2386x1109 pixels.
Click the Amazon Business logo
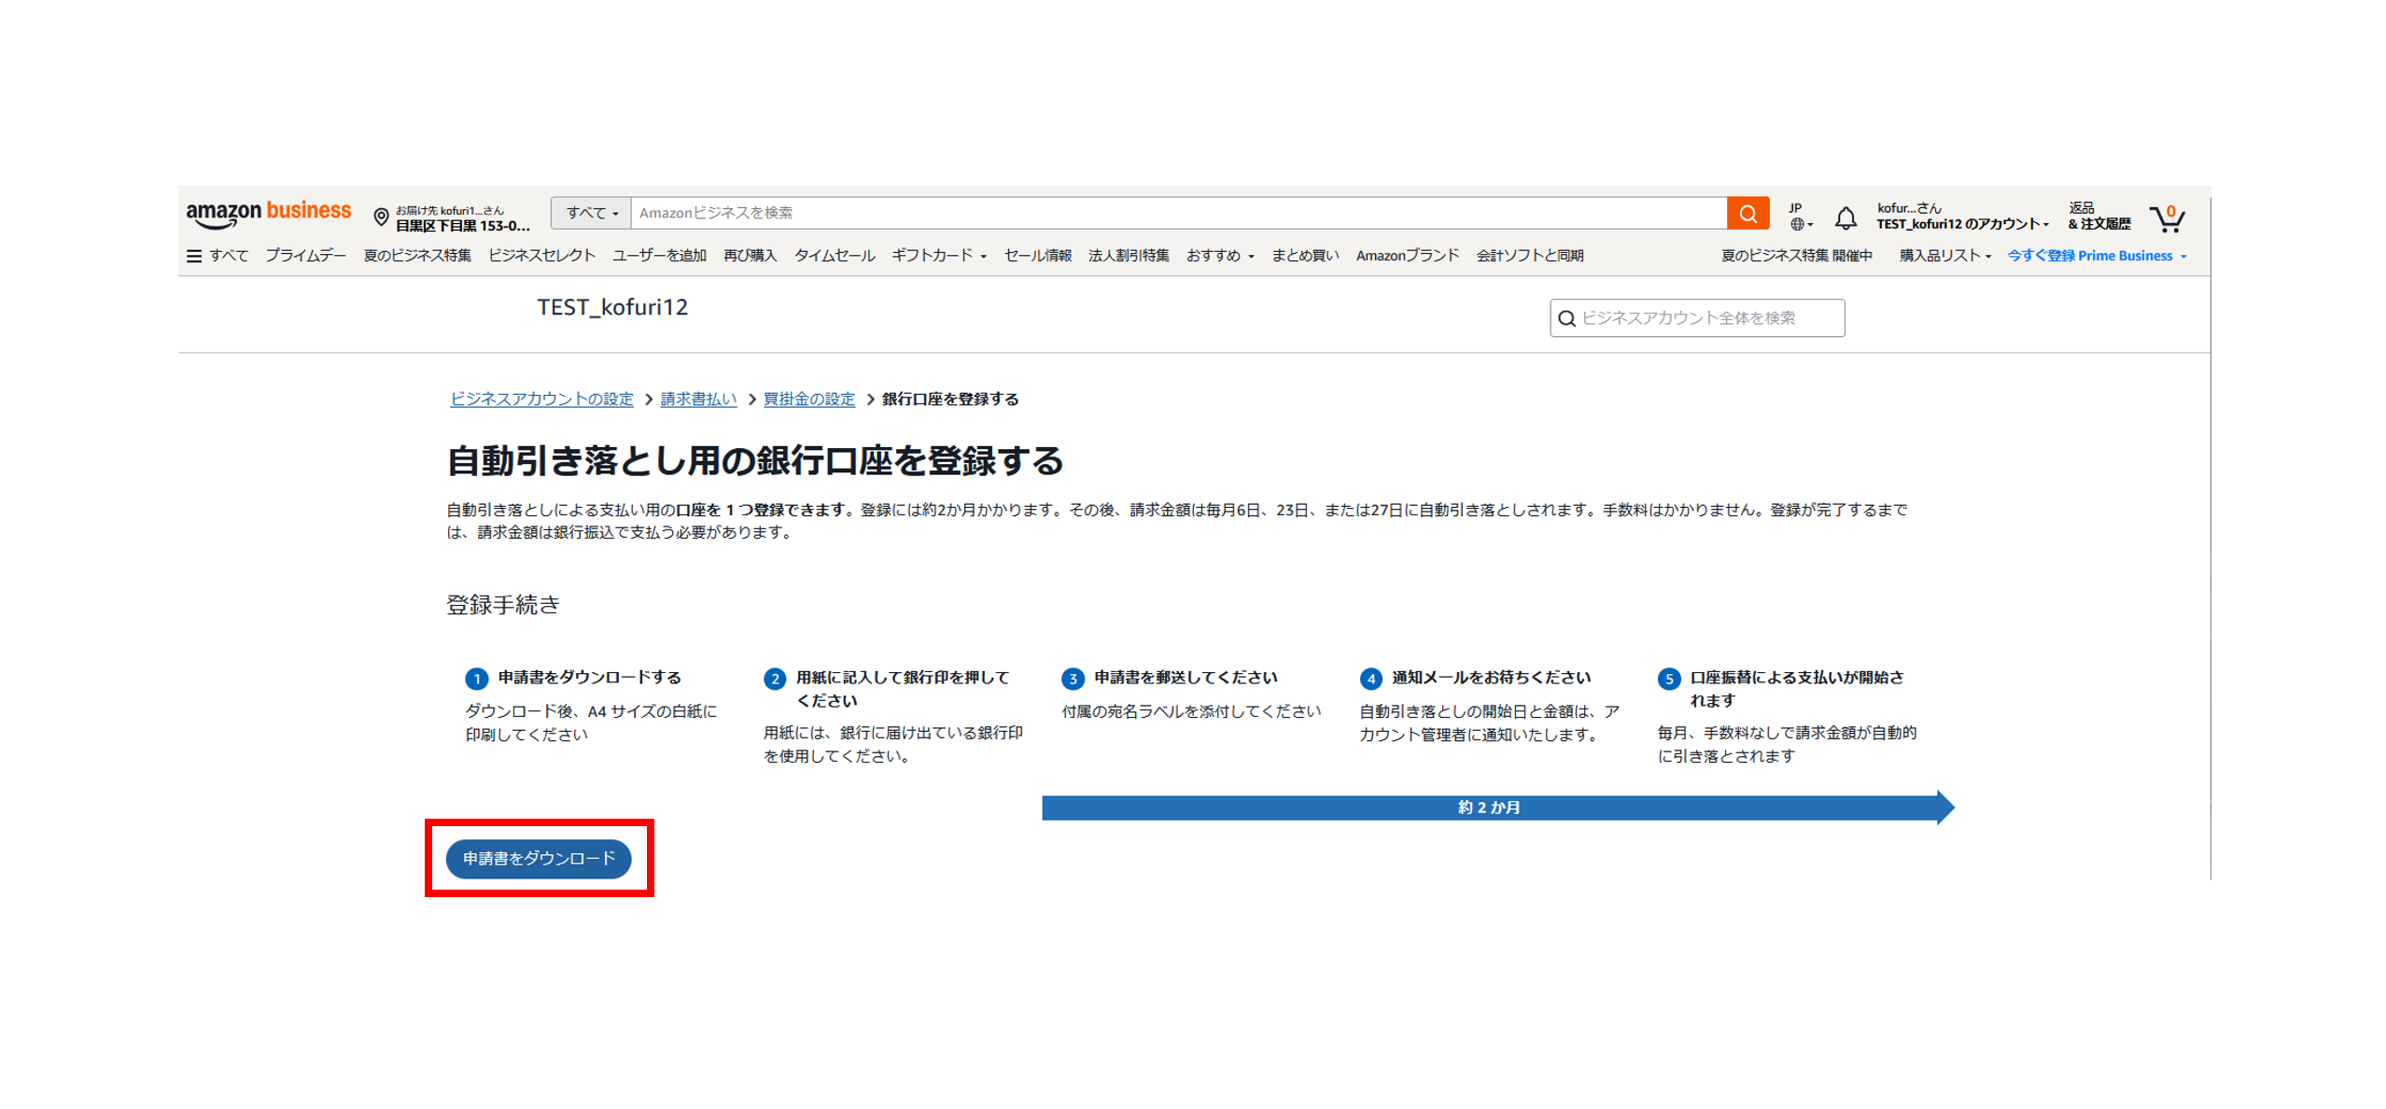coord(269,215)
